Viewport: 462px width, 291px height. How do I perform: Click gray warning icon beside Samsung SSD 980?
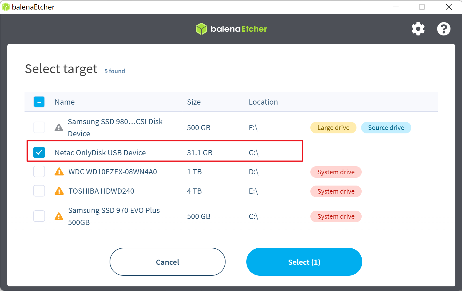click(59, 128)
